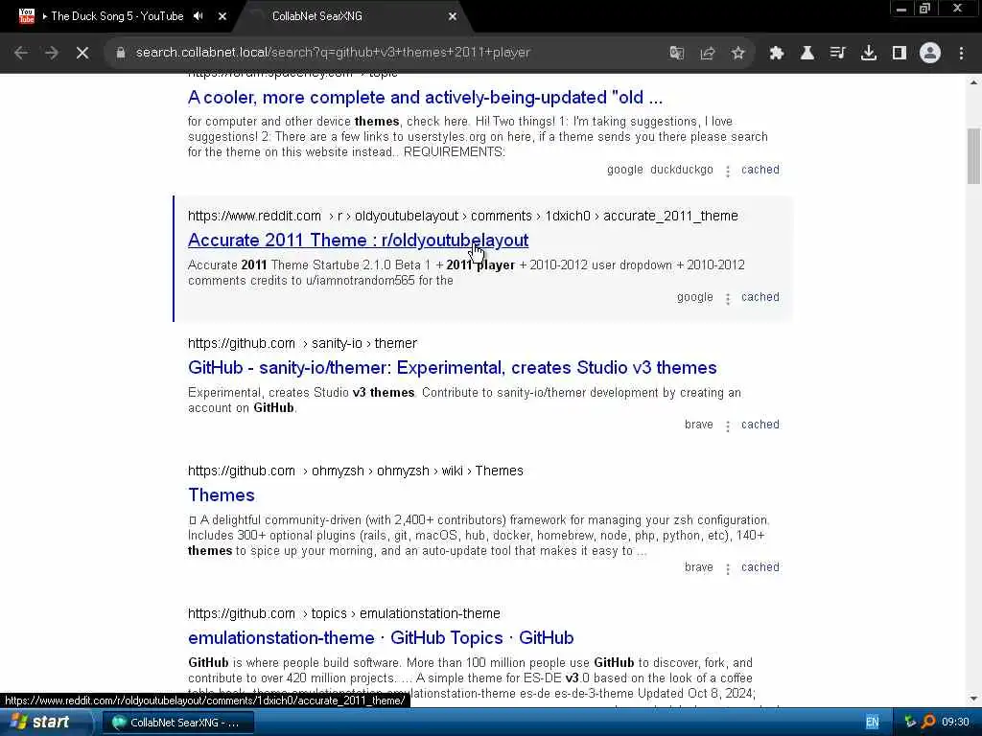Go back using the browser back arrow

(x=21, y=54)
